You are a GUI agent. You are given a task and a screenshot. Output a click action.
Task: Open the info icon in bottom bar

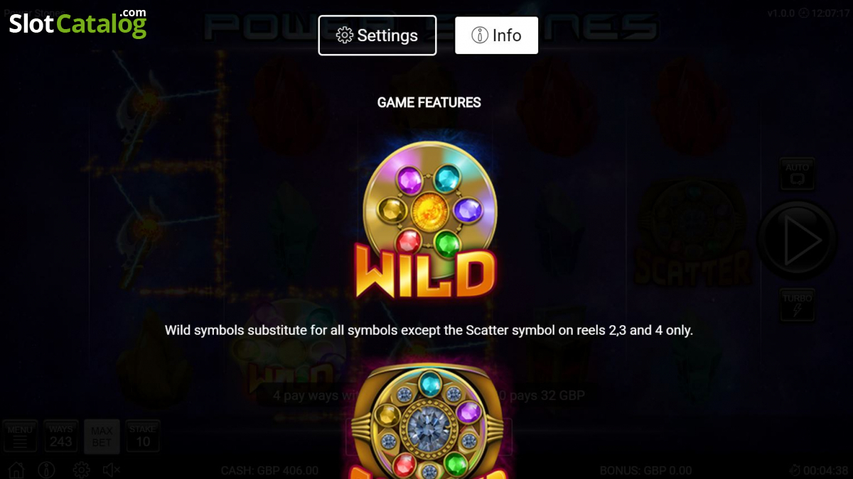pos(47,470)
